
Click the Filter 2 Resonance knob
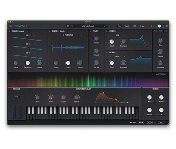(123, 63)
